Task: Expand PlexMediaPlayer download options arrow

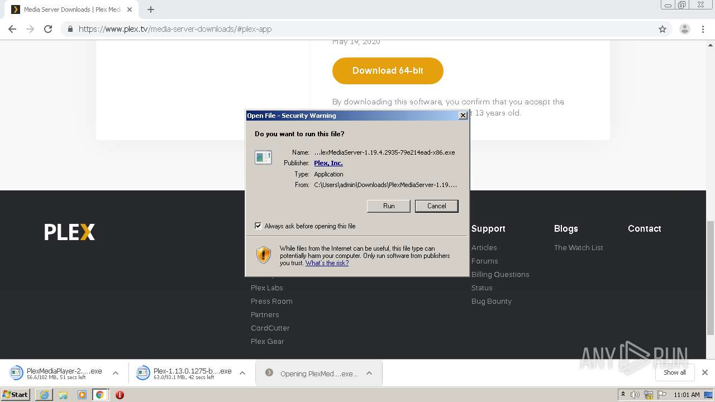Action: coord(116,373)
